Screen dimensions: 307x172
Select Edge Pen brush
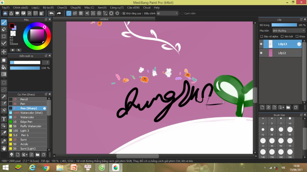coord(28,122)
